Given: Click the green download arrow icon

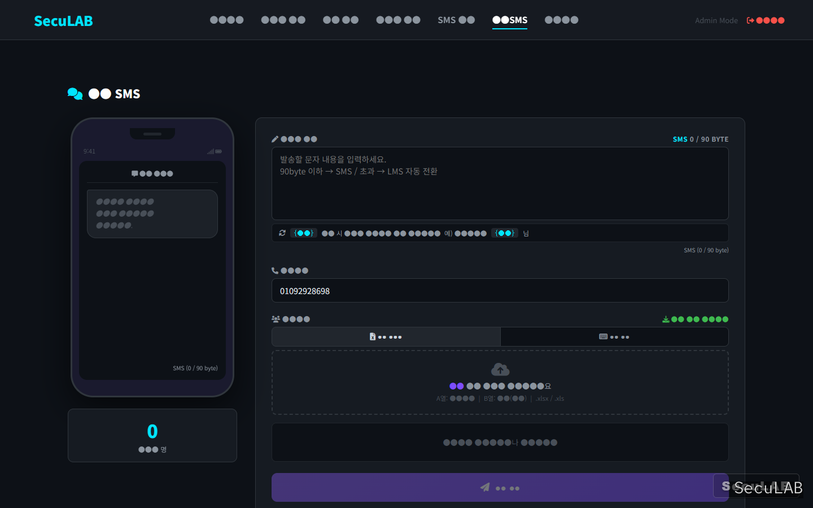Looking at the screenshot, I should (x=666, y=319).
